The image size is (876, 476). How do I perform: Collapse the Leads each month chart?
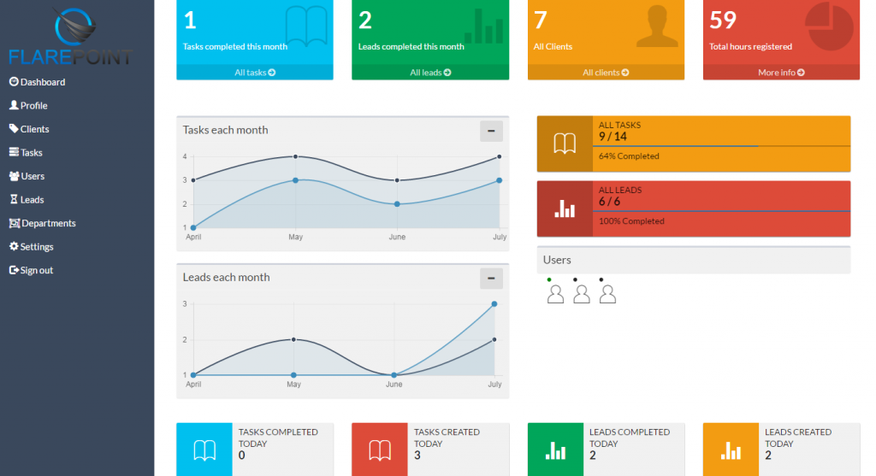pos(491,278)
